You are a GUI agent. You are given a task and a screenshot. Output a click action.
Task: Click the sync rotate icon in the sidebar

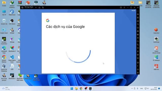click(x=138, y=24)
